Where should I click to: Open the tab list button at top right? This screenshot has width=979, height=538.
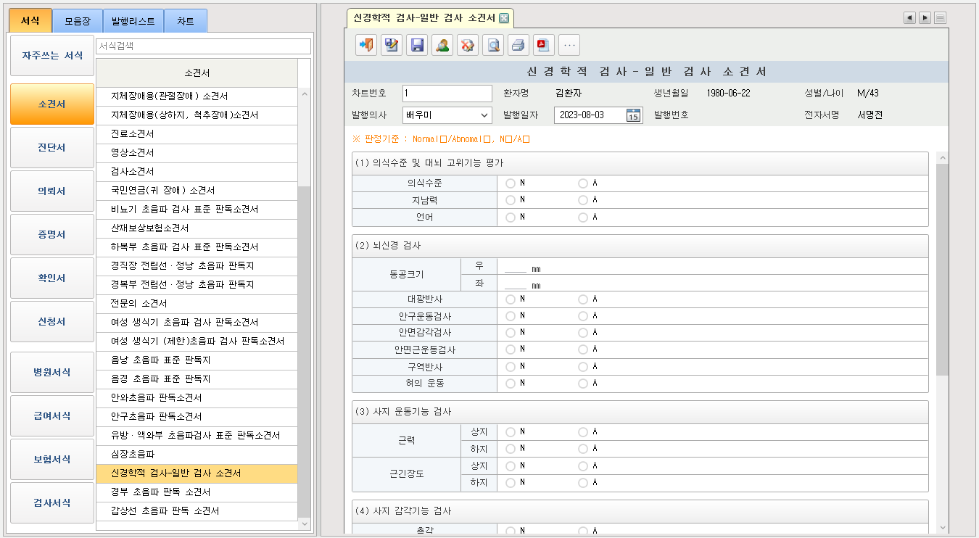click(940, 18)
